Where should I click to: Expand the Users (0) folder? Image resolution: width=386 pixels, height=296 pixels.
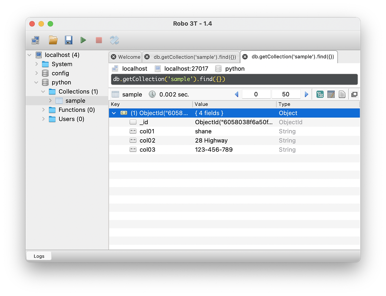43,119
